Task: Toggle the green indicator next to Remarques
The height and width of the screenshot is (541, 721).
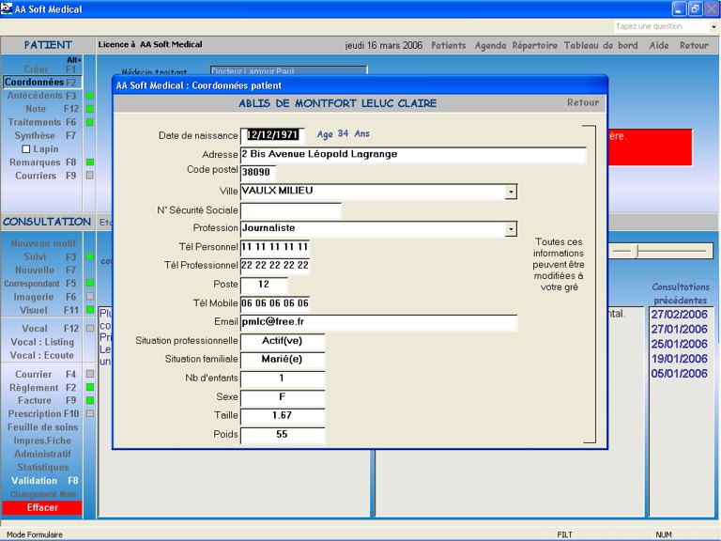Action: pyautogui.click(x=90, y=162)
